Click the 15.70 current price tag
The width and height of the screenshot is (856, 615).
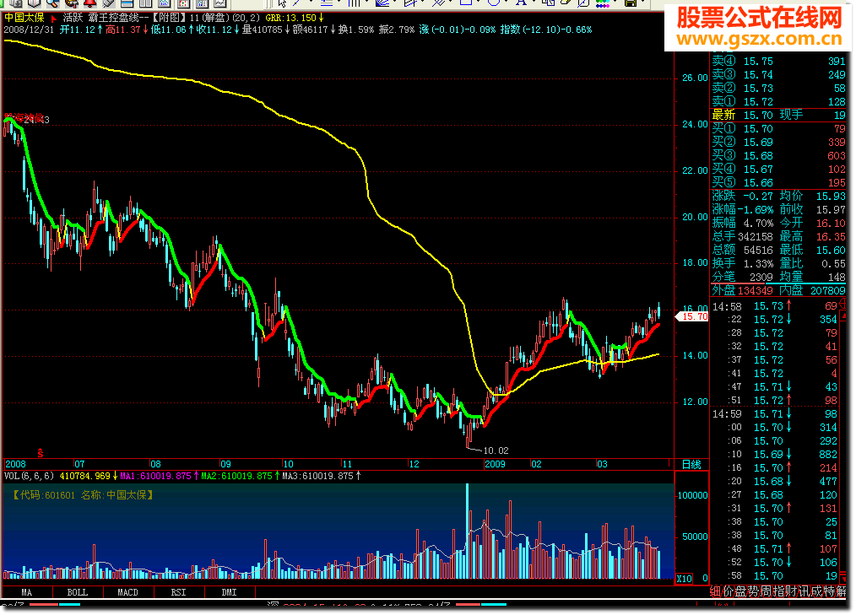pyautogui.click(x=692, y=316)
